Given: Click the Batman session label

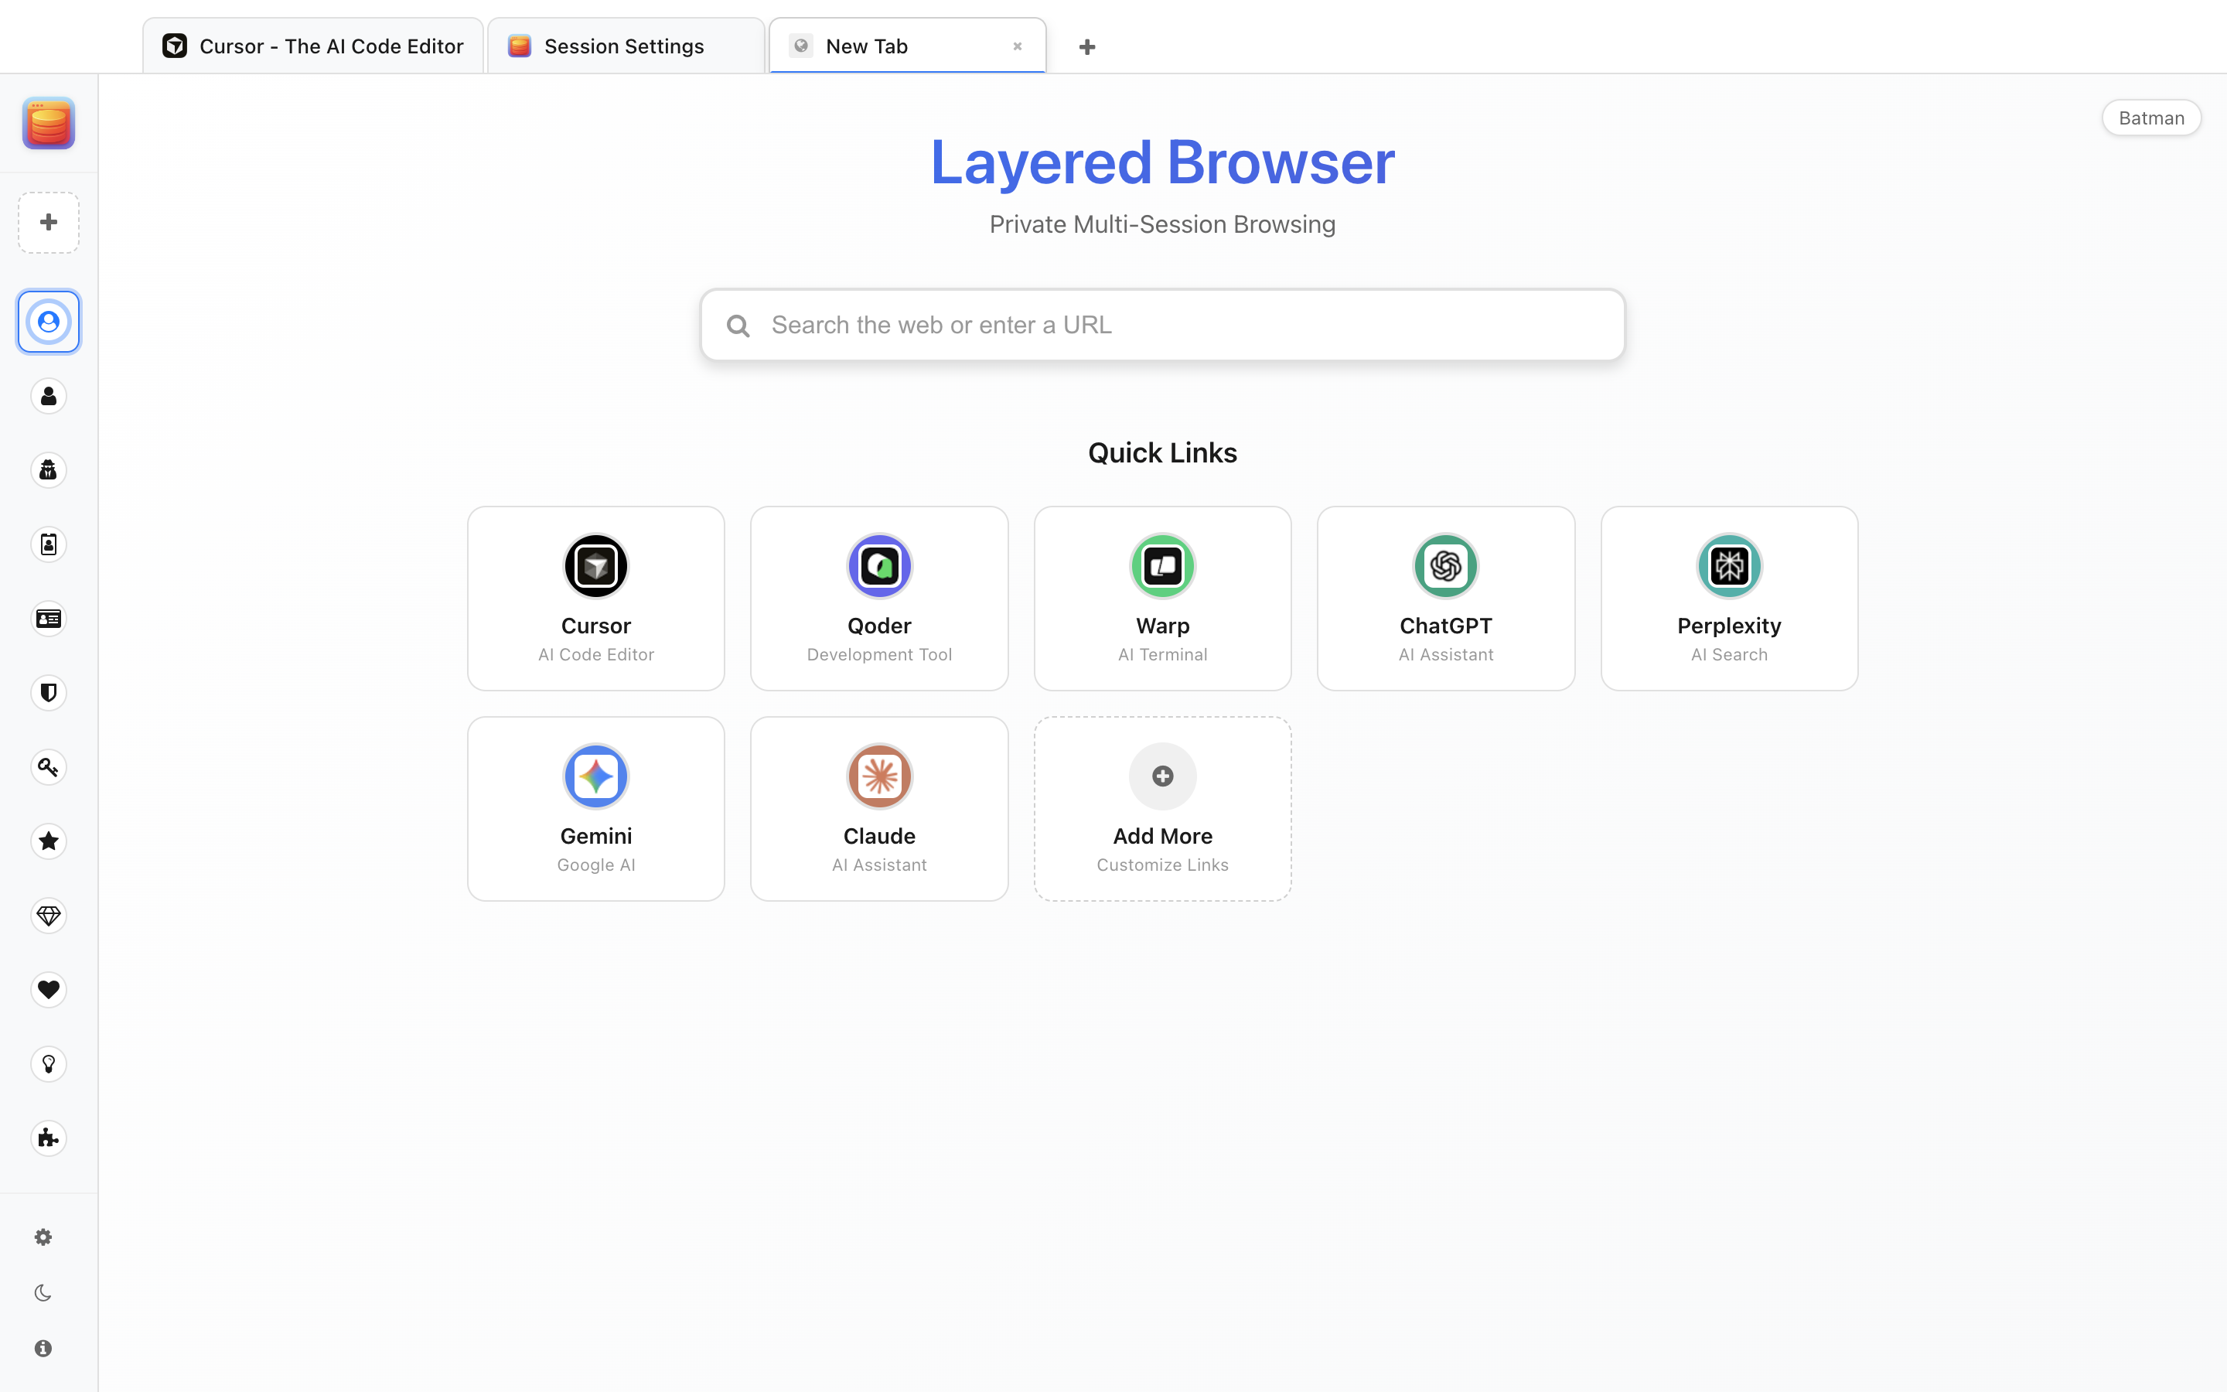Looking at the screenshot, I should 2150,118.
